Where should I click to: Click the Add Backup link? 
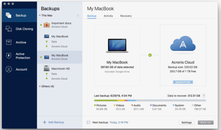pyautogui.click(x=56, y=122)
